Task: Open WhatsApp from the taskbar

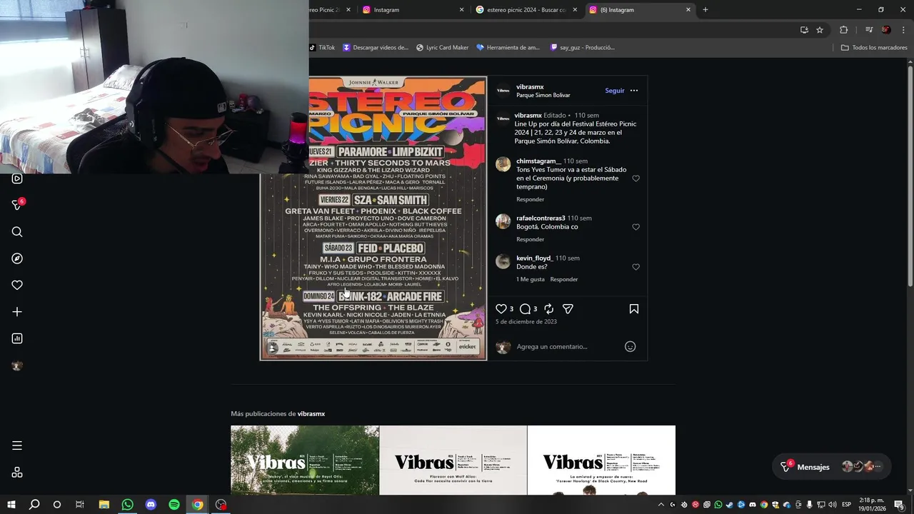Action: tap(127, 505)
